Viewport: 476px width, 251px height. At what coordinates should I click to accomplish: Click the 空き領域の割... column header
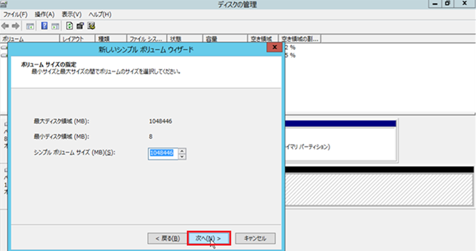pos(300,38)
